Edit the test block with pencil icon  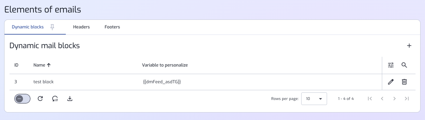pyautogui.click(x=391, y=82)
